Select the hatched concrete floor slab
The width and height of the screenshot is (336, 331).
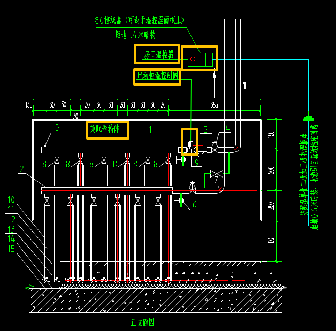pos(155,300)
